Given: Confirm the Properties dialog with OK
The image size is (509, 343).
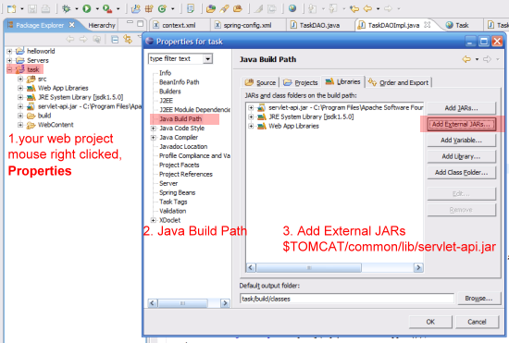Looking at the screenshot, I should coord(430,322).
